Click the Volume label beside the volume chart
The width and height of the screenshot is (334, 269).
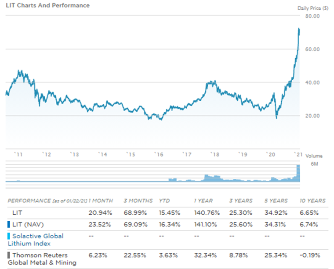(x=314, y=156)
